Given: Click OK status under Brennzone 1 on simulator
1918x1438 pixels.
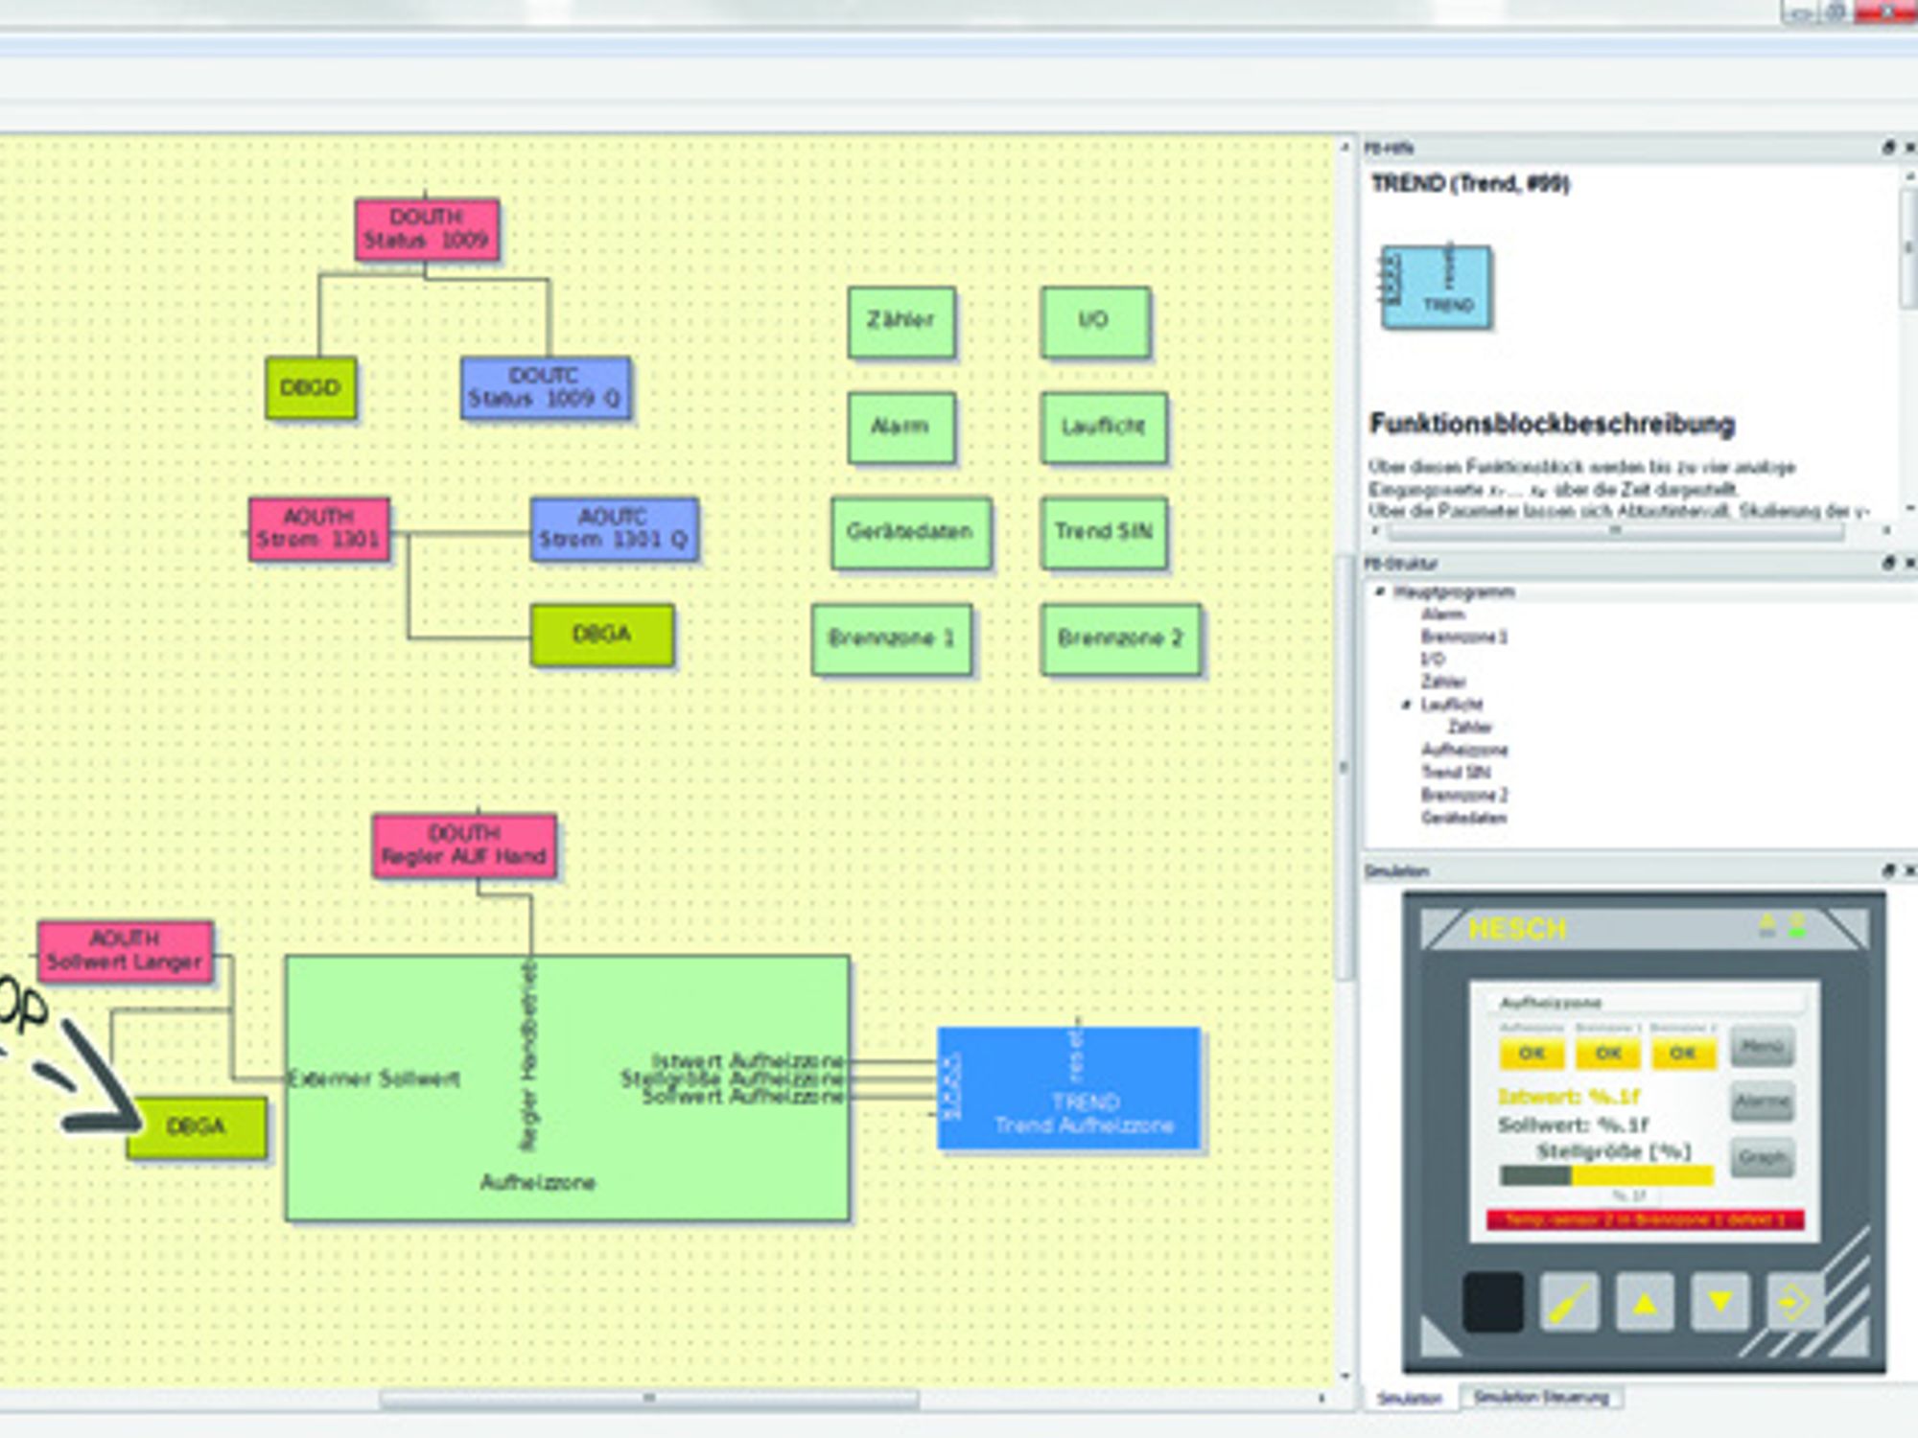Looking at the screenshot, I should [x=1608, y=1054].
